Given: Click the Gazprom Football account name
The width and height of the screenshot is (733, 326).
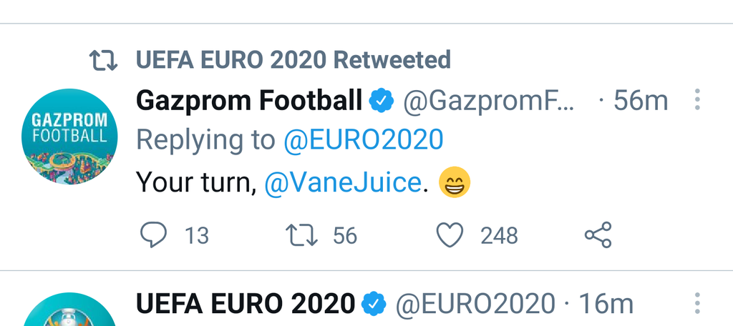Looking at the screenshot, I should 249,101.
